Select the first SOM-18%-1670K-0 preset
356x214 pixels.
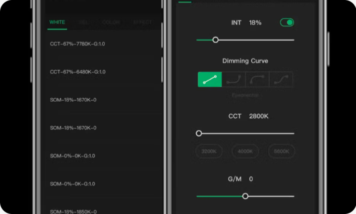[73, 100]
